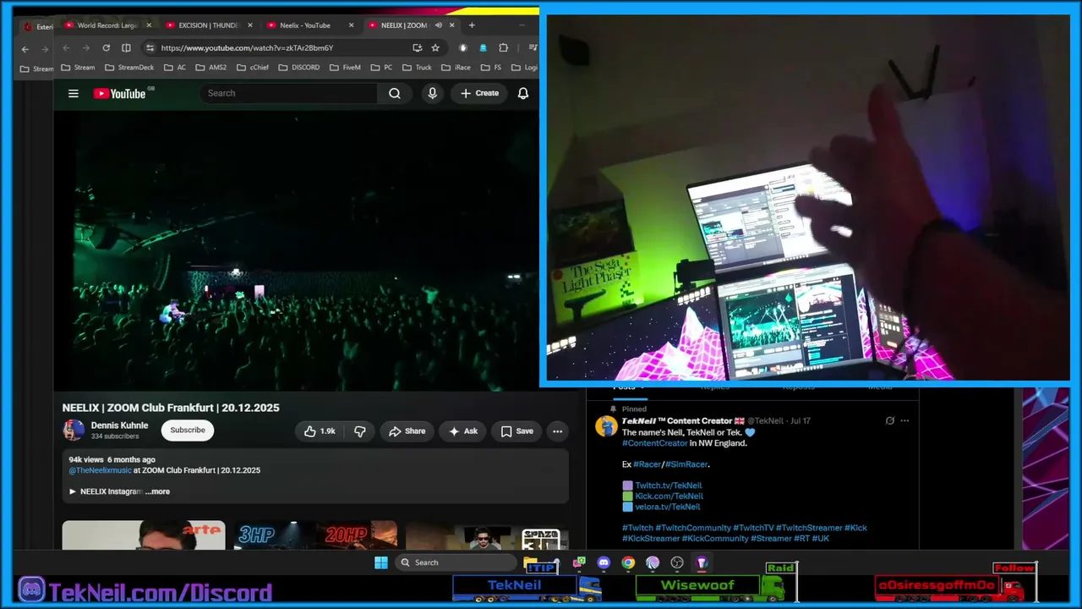
Task: Open the StreamDeck bookmarks folder
Action: click(x=129, y=68)
